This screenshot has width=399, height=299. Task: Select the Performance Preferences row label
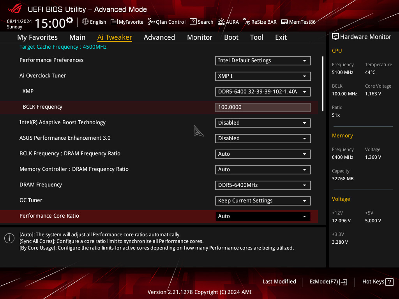(51, 60)
